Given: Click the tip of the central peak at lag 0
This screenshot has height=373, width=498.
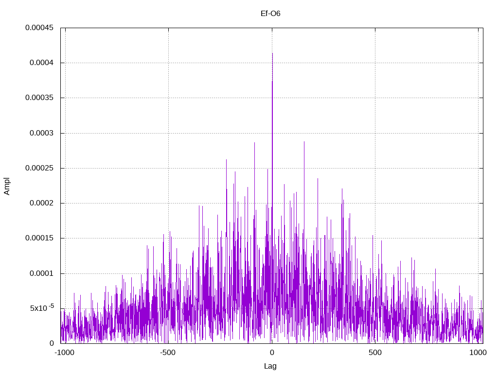Looking at the screenshot, I should click(272, 53).
